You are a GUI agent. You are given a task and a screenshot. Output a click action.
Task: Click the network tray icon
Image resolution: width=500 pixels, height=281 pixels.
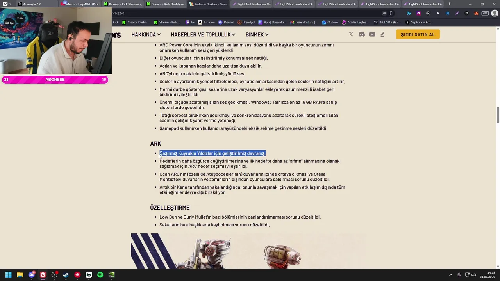click(467, 275)
